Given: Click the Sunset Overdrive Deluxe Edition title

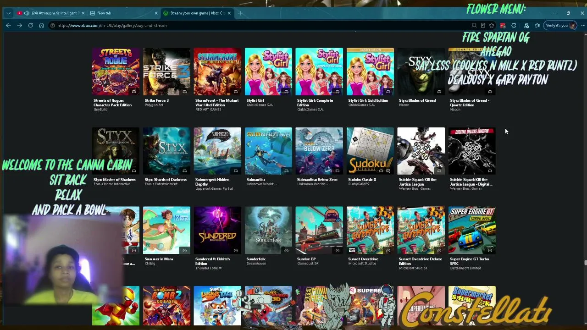Looking at the screenshot, I should click(x=421, y=261).
